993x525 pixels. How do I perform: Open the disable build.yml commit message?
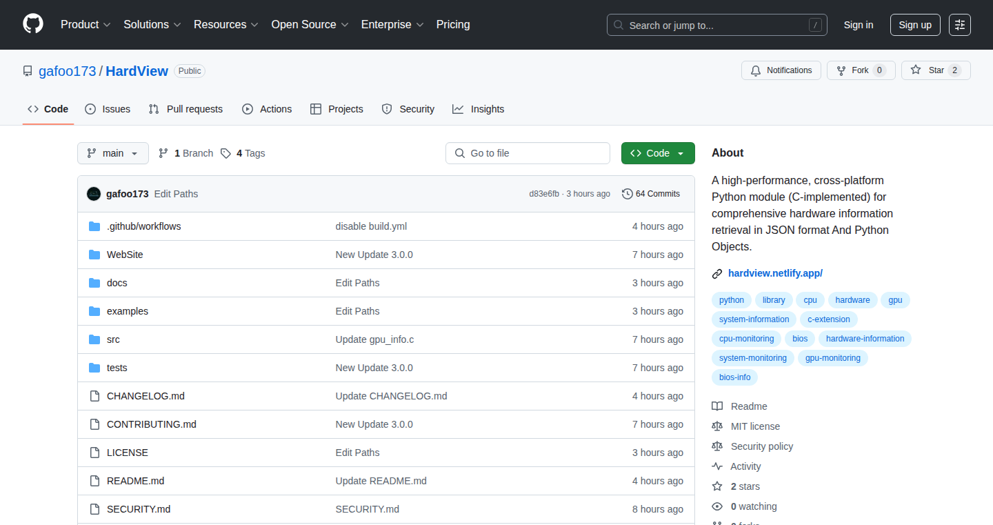coord(371,226)
